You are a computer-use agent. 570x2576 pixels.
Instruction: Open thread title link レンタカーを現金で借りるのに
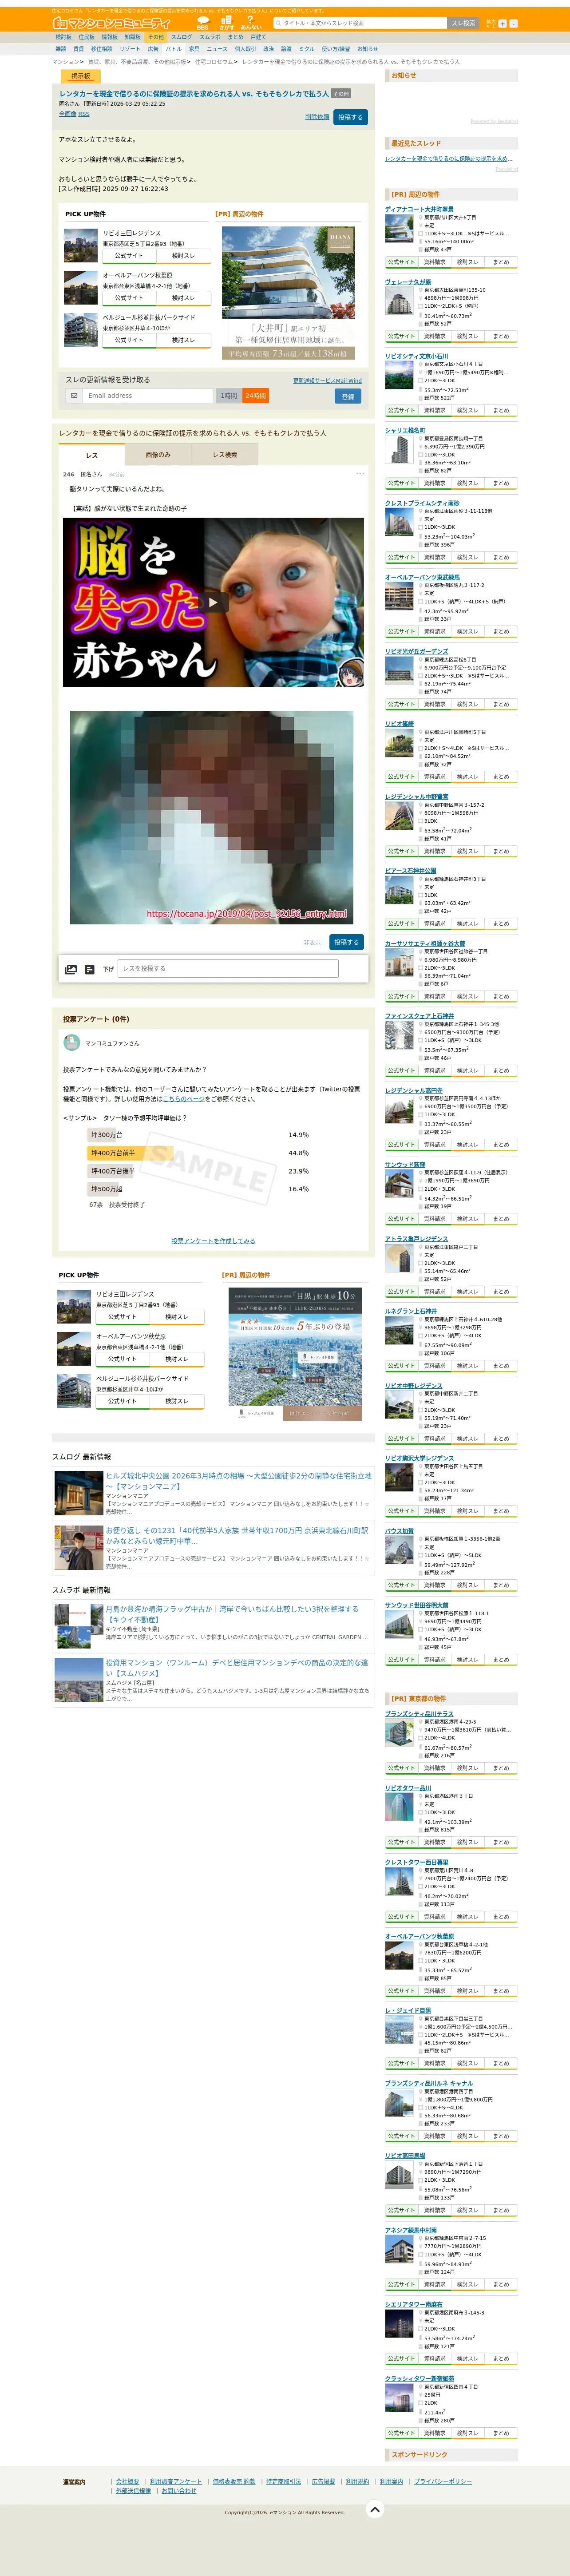tap(194, 94)
